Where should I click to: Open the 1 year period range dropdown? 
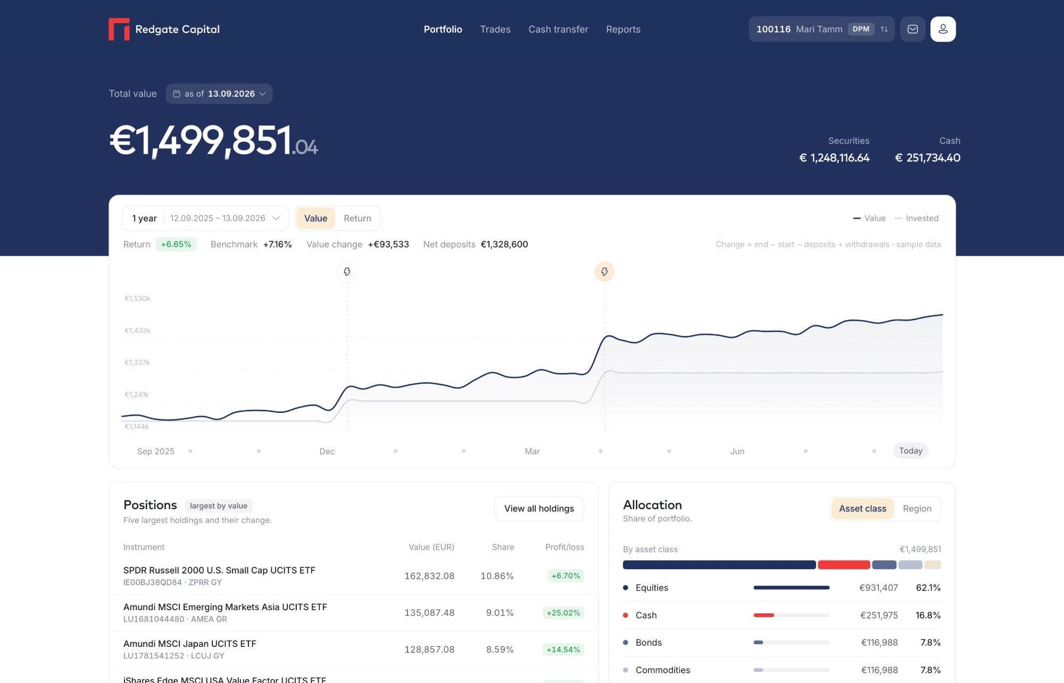coord(206,218)
